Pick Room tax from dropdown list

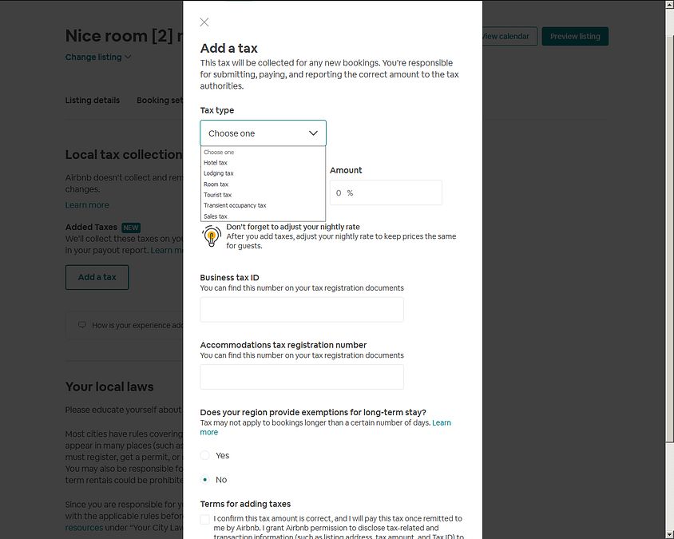(216, 184)
